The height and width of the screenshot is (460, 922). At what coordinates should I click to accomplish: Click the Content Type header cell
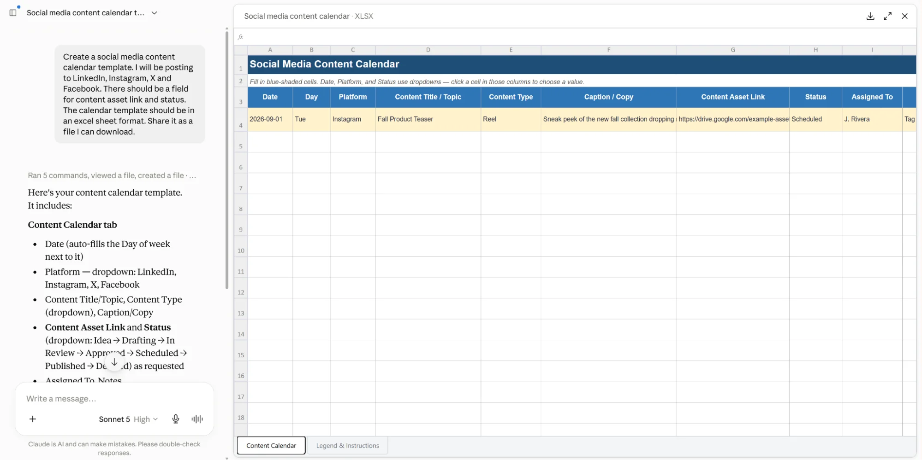[511, 97]
